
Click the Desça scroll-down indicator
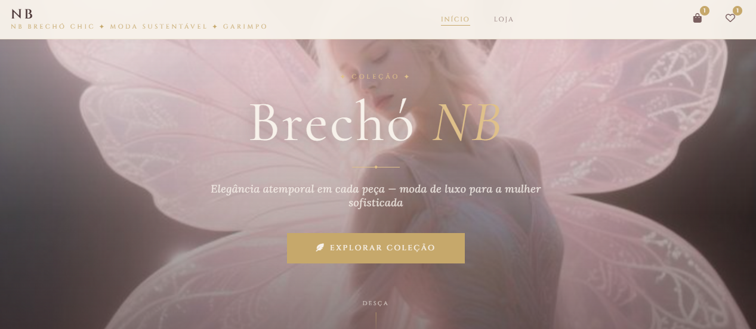tap(375, 303)
